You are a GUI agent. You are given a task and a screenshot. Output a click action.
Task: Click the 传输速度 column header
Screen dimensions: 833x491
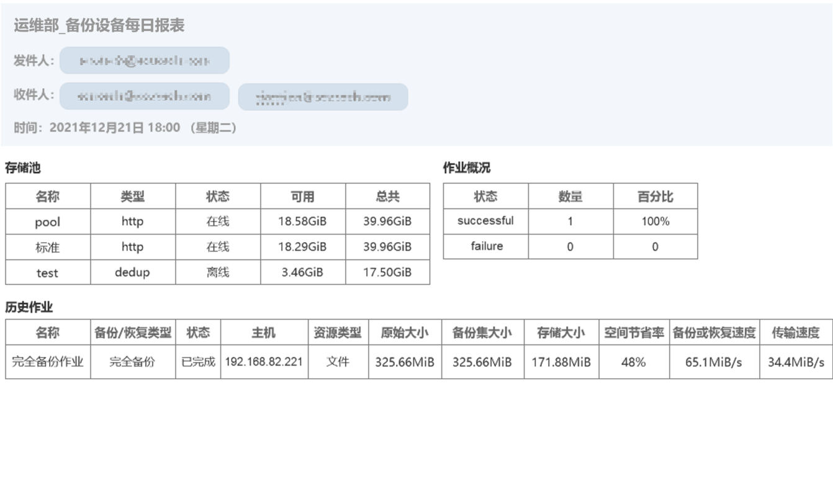coord(795,333)
